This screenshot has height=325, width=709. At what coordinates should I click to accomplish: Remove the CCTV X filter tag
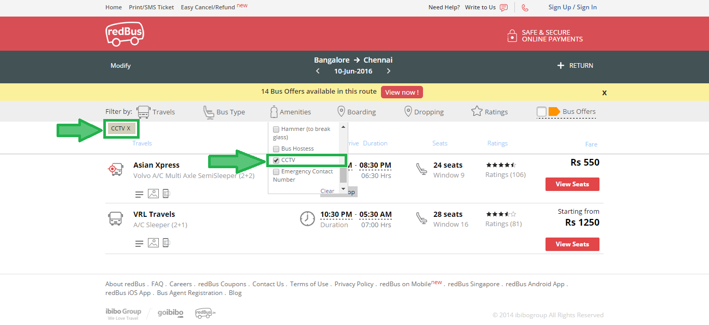pos(121,128)
